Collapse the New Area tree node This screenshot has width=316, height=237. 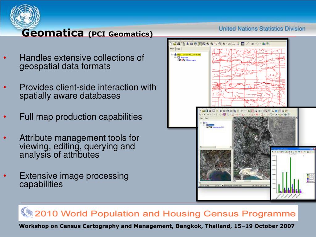[175, 57]
